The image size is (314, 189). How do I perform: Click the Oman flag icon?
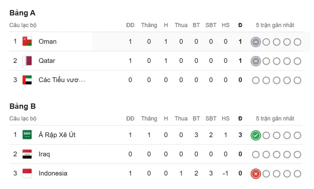[x=27, y=42]
